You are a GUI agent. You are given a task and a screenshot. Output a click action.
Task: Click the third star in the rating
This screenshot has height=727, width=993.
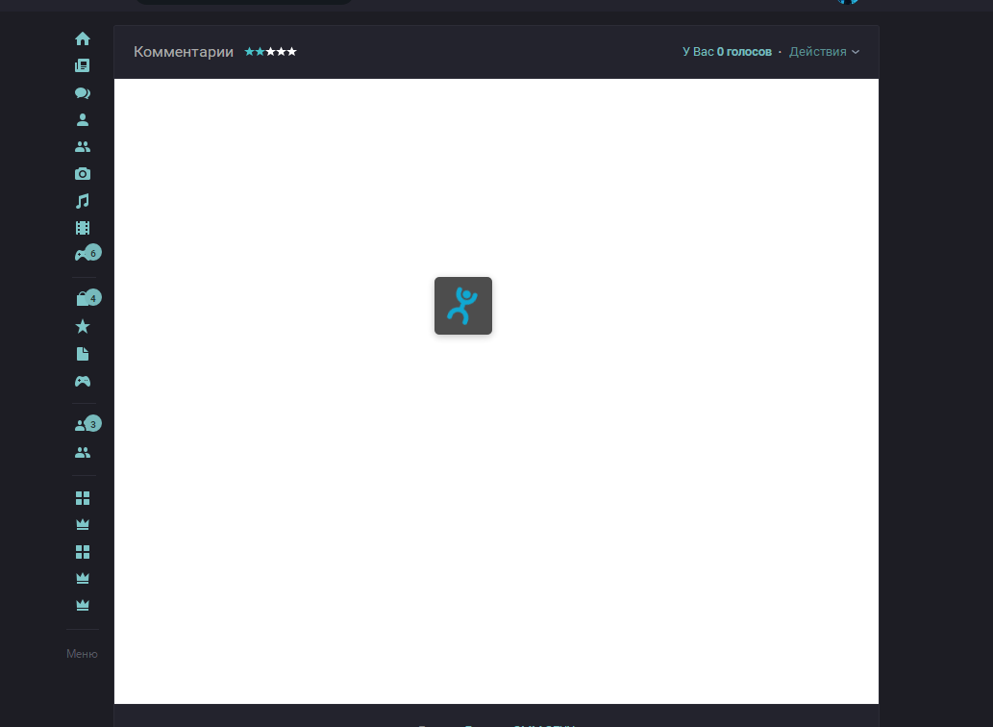[x=271, y=51]
